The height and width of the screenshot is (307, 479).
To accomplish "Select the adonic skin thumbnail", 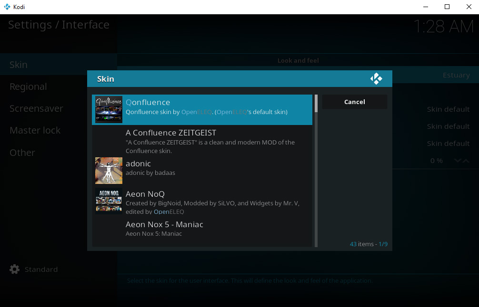I will (109, 171).
